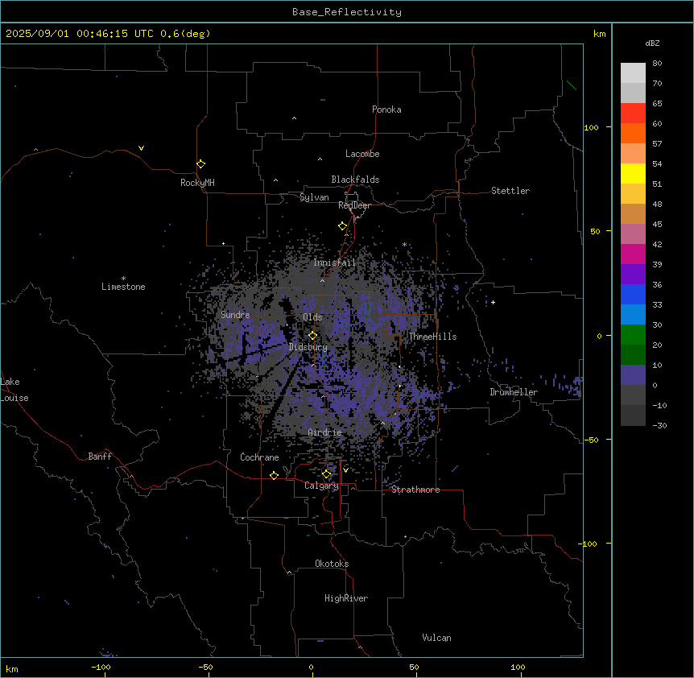Click the Strathmore city label
694x678 pixels.
click(x=415, y=490)
